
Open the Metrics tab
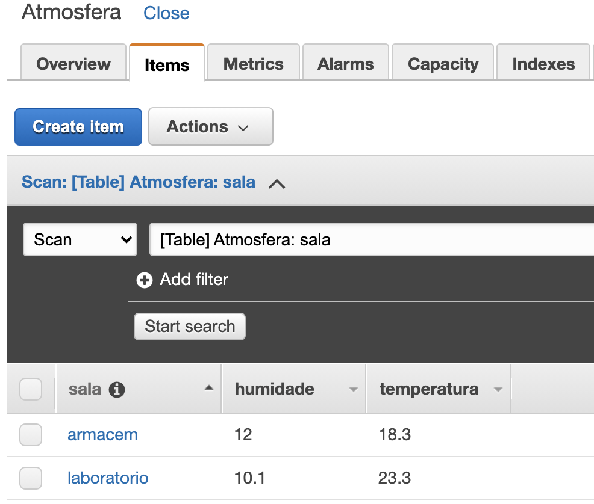[253, 64]
